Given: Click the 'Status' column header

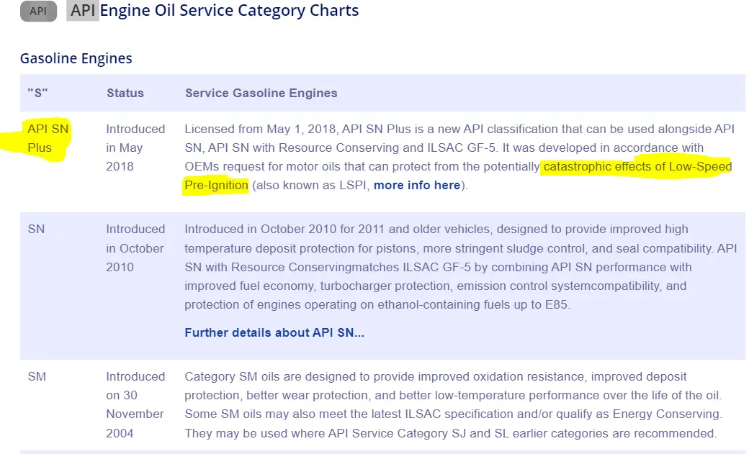Looking at the screenshot, I should (x=125, y=93).
